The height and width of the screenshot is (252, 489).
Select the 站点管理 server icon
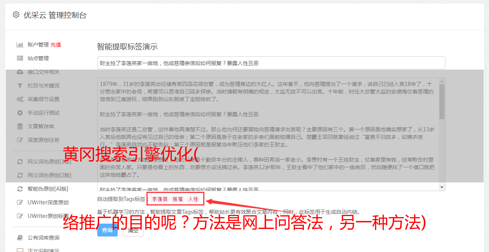tap(20, 58)
